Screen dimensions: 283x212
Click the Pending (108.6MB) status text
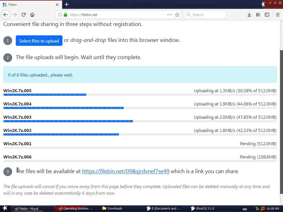pyautogui.click(x=258, y=157)
